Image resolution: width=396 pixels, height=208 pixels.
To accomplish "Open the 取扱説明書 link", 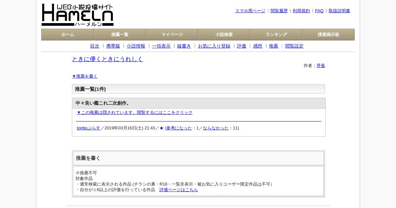I will tap(339, 11).
